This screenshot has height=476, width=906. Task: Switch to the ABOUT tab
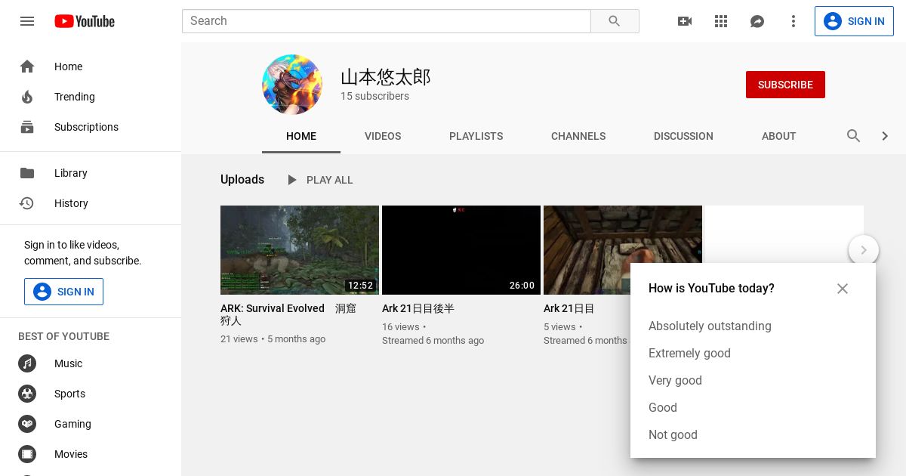coord(778,136)
